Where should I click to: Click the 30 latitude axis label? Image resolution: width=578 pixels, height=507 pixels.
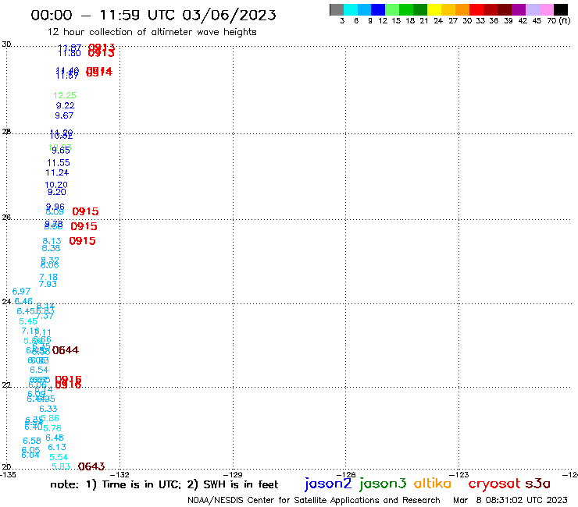6,44
